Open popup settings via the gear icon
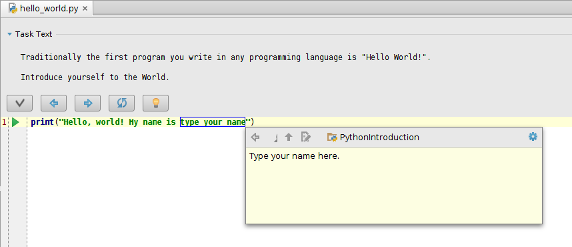The image size is (572, 247). click(533, 137)
